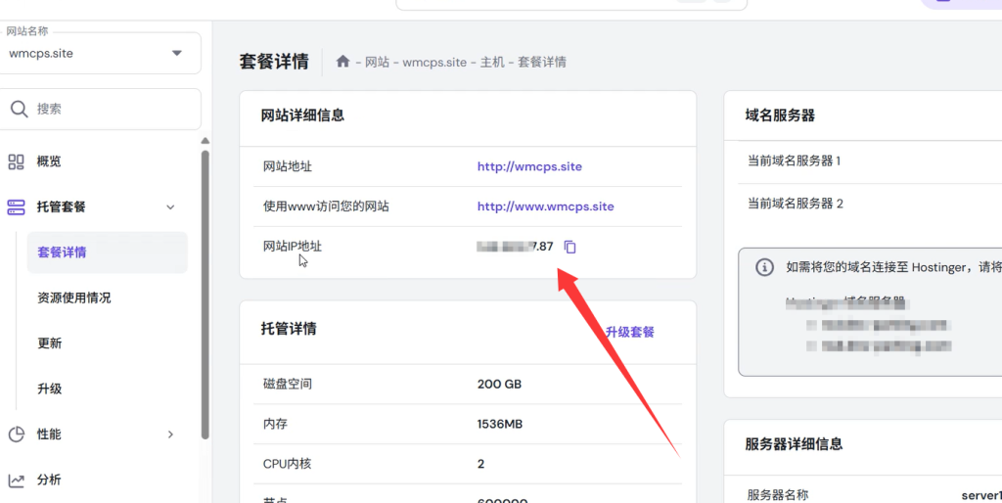Click the 概览 overview grid icon

coord(17,161)
